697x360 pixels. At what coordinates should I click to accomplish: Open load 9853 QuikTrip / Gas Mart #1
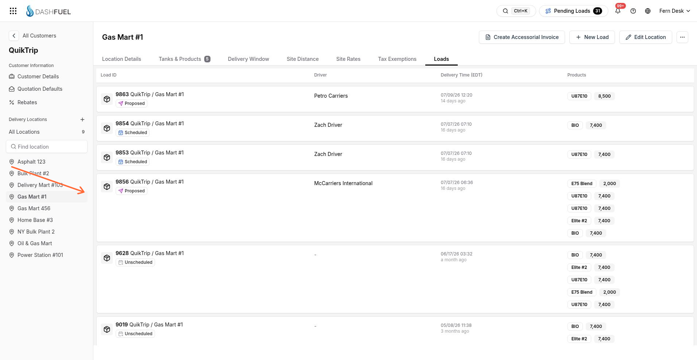[x=150, y=153]
